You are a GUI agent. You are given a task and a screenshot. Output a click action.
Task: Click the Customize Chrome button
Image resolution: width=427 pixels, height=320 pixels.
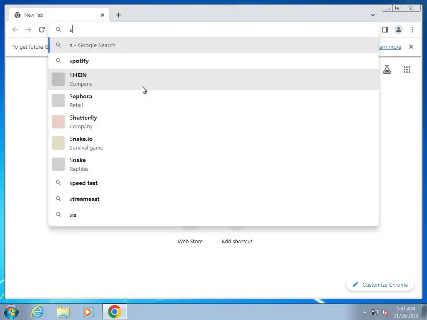point(380,285)
